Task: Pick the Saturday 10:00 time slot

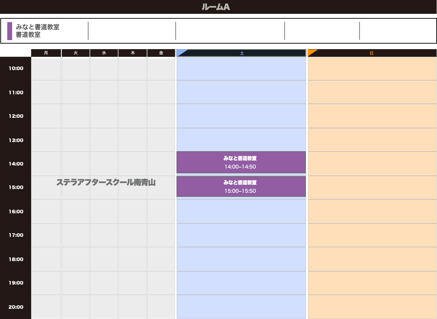Action: coord(241,69)
